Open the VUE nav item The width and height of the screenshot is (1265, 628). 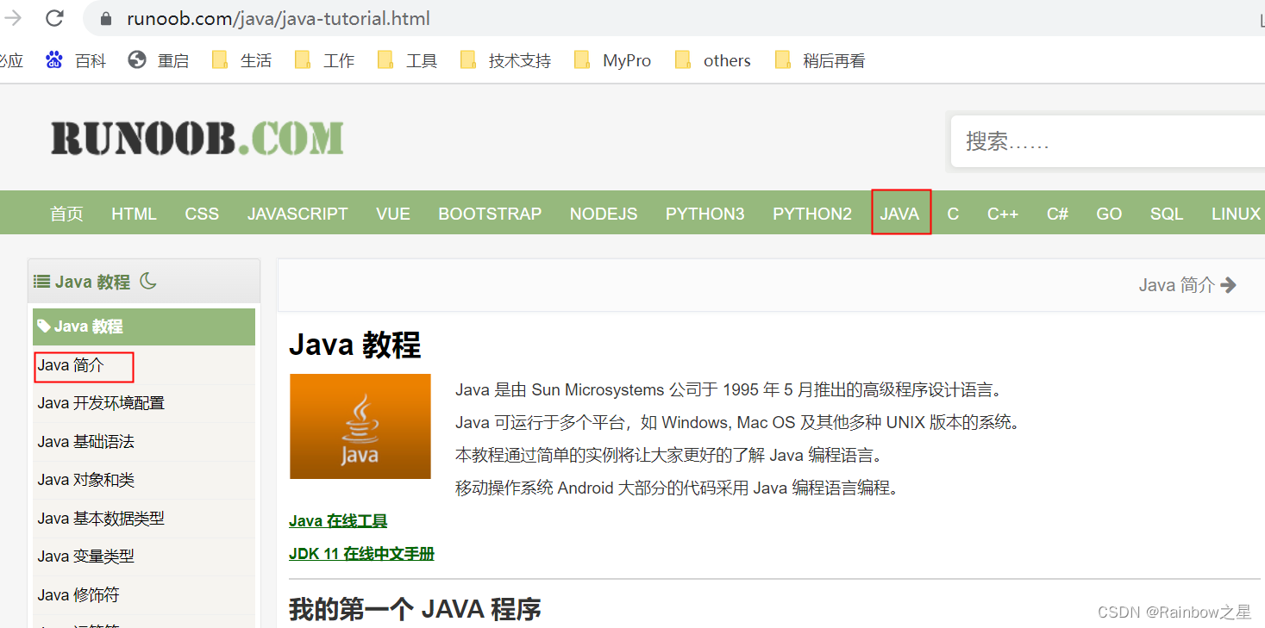pyautogui.click(x=393, y=214)
